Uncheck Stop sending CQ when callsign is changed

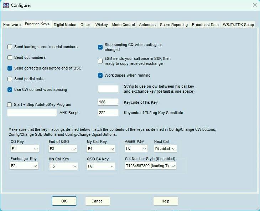[x=100, y=47]
